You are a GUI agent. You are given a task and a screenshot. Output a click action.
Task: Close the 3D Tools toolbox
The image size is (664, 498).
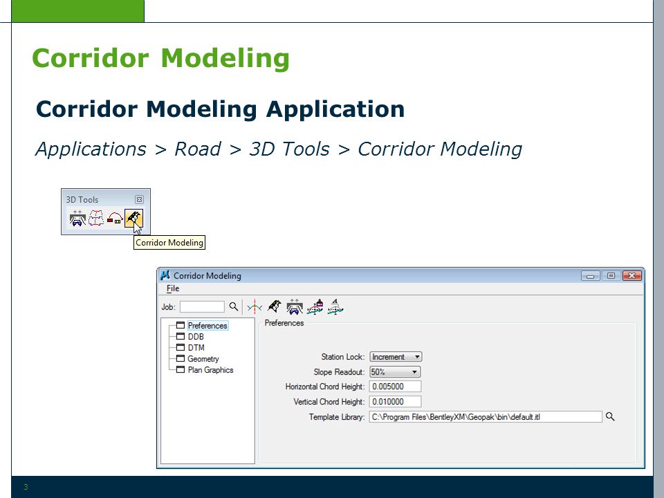139,199
